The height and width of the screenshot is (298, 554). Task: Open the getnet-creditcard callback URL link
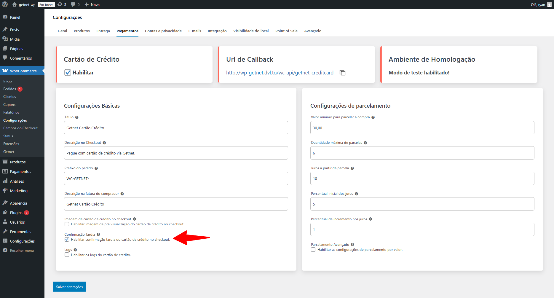click(280, 73)
